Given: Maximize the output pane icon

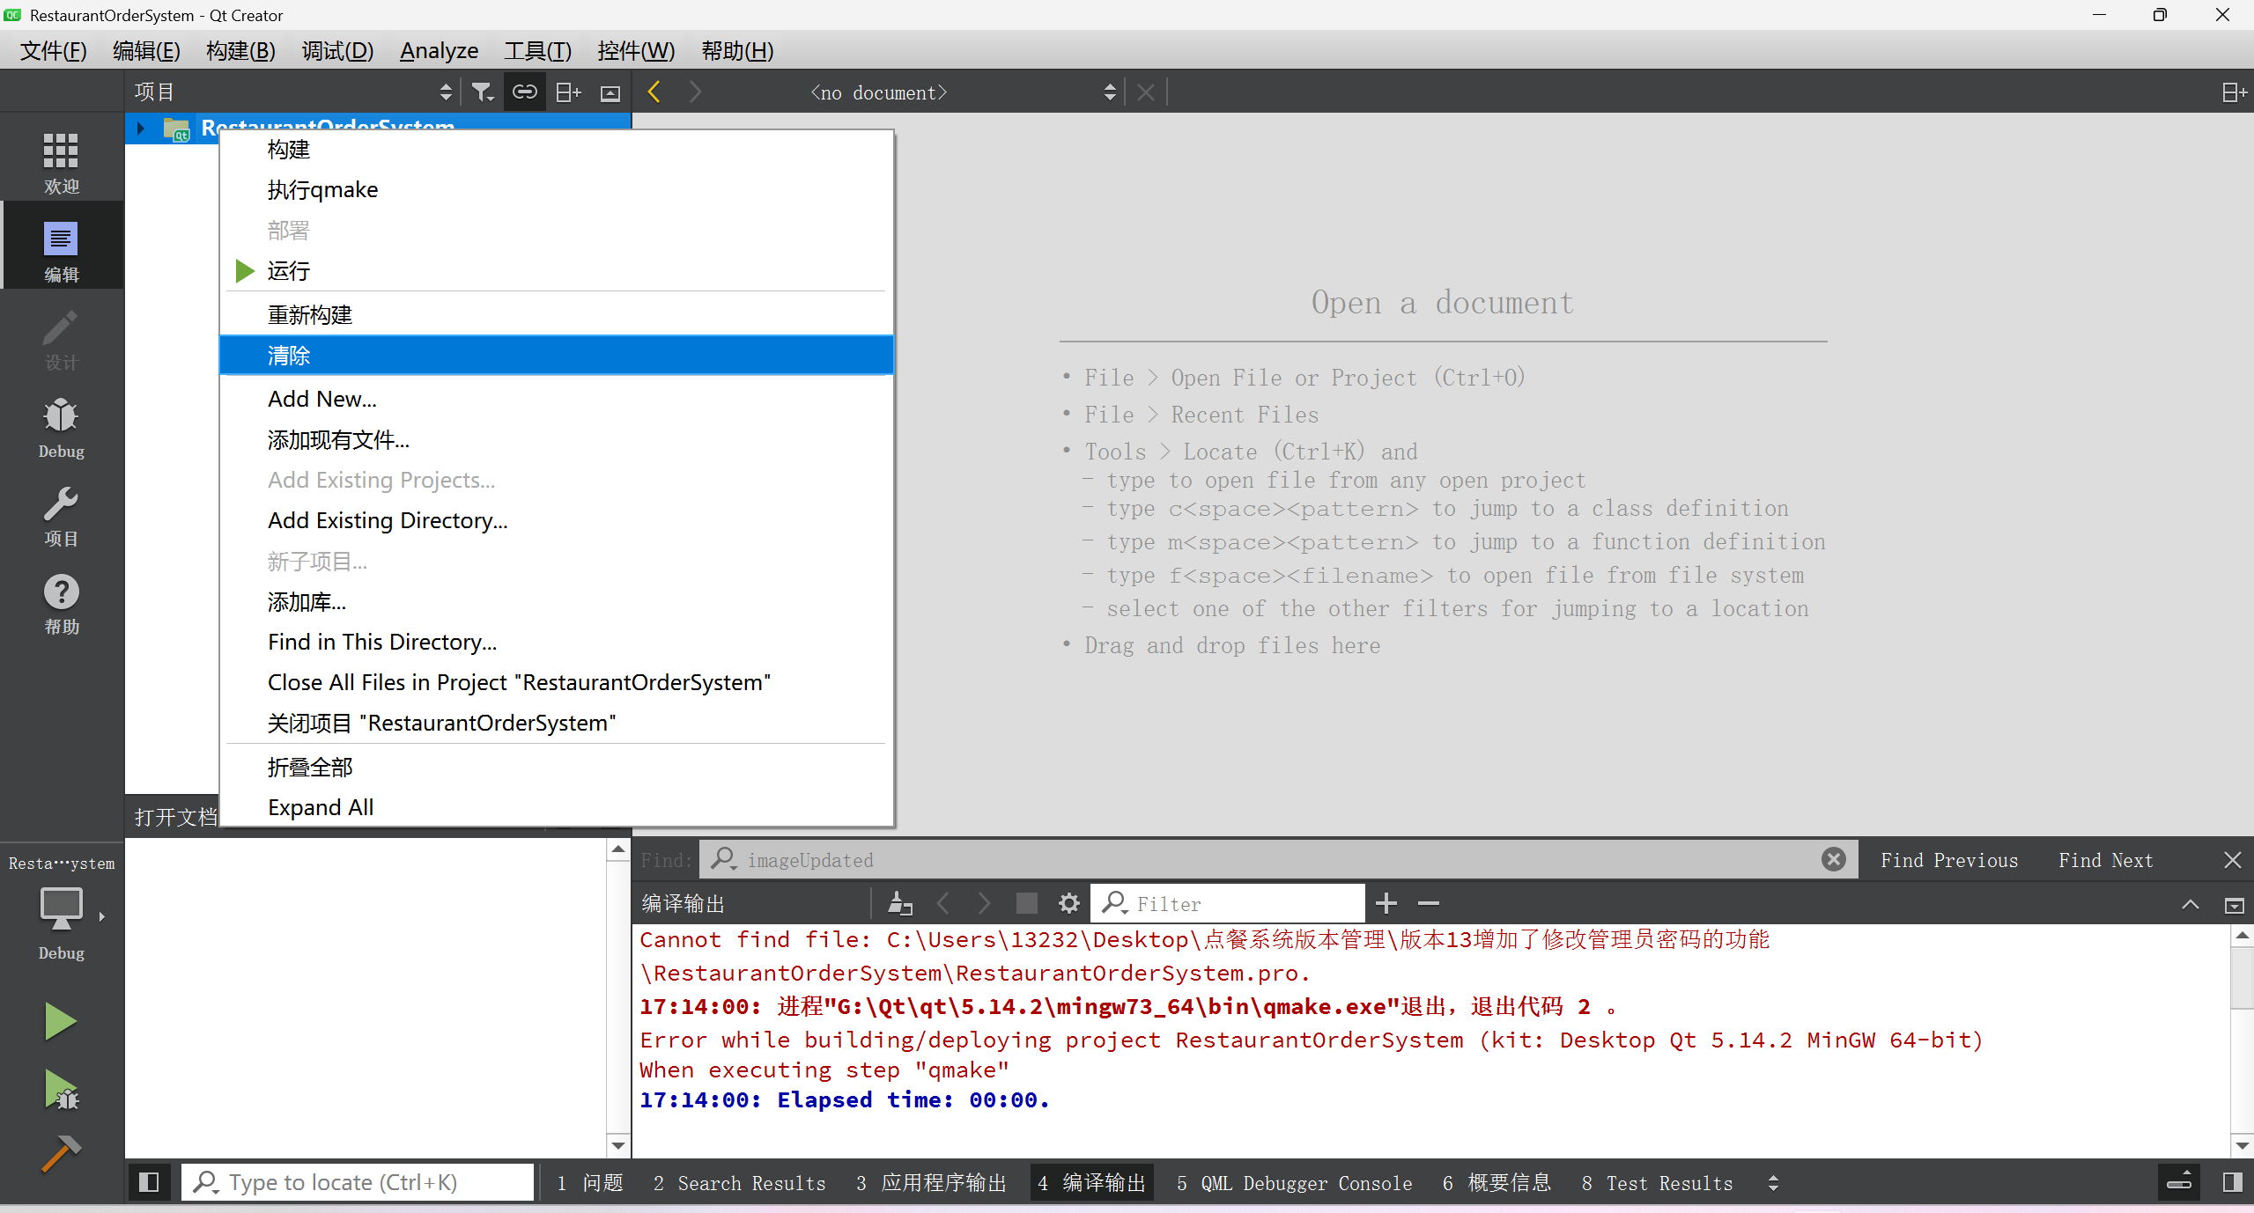Looking at the screenshot, I should 2234,905.
